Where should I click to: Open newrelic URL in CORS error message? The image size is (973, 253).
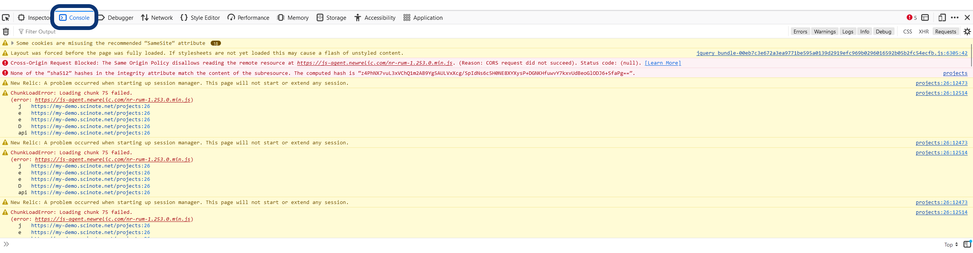[375, 63]
